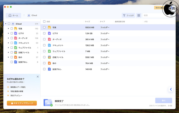
Task: Click sidebar 拡張子なし question icon
Action: pos(16,62)
